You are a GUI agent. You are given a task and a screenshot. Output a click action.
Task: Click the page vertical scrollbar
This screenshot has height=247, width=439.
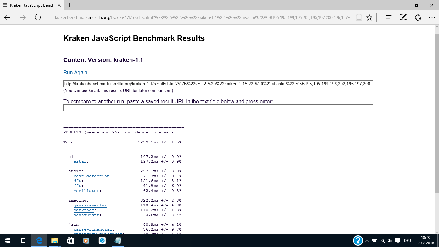click(436, 113)
